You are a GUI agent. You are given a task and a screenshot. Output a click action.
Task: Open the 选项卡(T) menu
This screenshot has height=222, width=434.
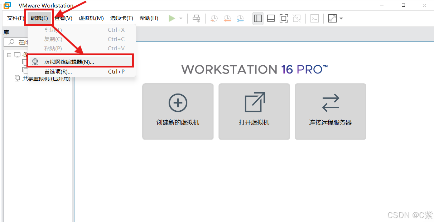[121, 18]
